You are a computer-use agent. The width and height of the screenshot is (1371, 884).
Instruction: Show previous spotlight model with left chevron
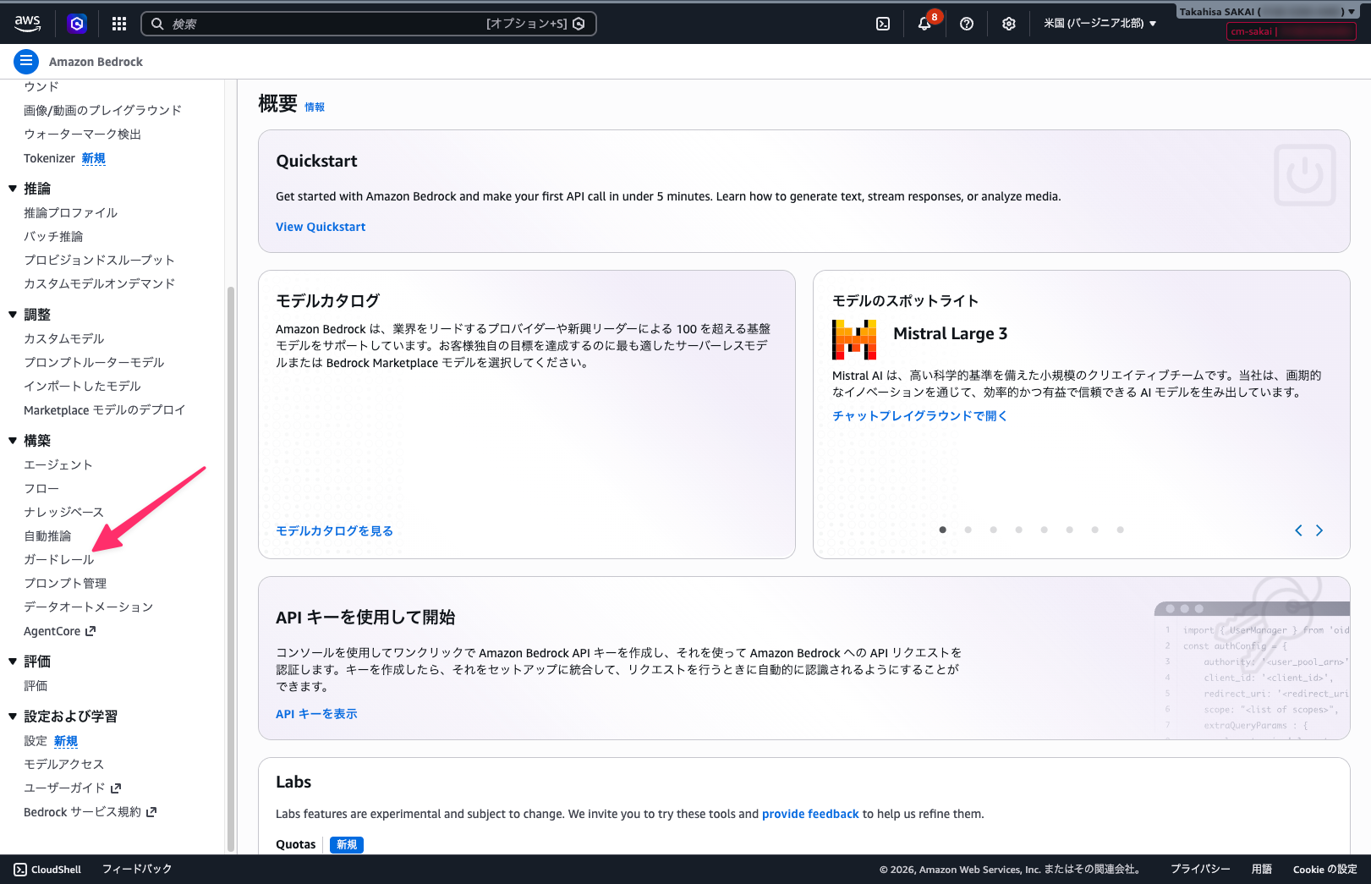(1298, 530)
